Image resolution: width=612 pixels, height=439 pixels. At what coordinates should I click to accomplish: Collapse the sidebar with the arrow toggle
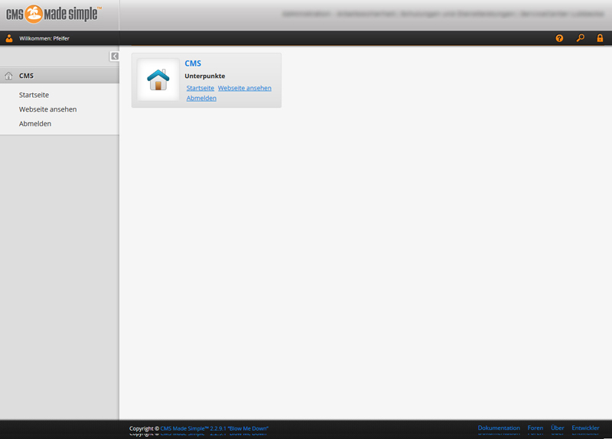pyautogui.click(x=115, y=56)
